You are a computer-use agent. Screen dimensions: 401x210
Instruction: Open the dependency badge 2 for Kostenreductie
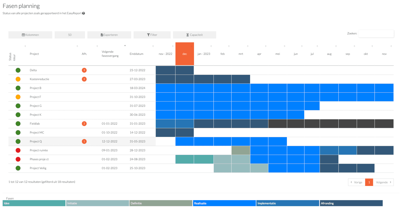[84, 79]
